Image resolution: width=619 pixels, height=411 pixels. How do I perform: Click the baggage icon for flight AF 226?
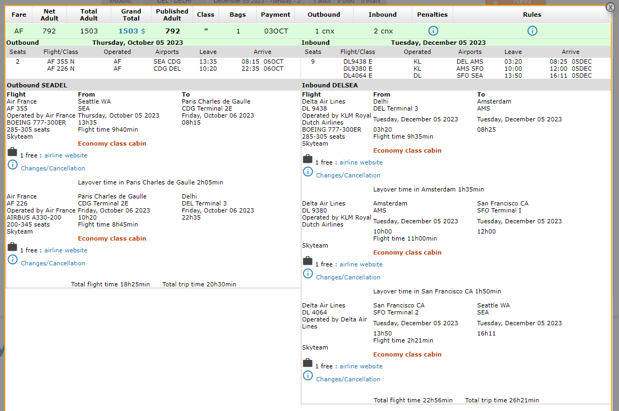pyautogui.click(x=12, y=246)
